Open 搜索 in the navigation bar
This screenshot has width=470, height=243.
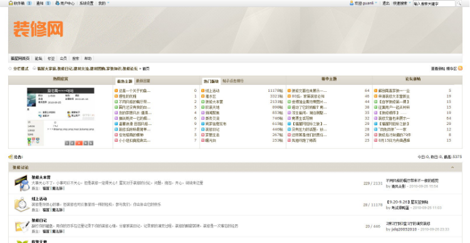point(76,59)
